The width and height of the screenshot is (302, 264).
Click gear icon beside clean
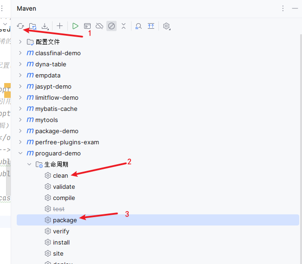click(48, 175)
